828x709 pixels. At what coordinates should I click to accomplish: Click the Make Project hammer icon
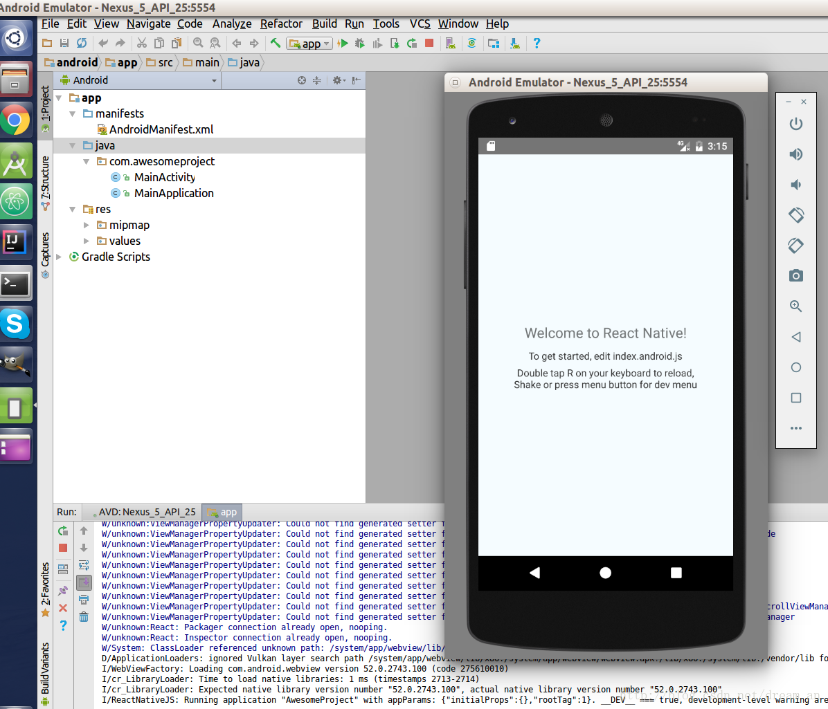[275, 44]
